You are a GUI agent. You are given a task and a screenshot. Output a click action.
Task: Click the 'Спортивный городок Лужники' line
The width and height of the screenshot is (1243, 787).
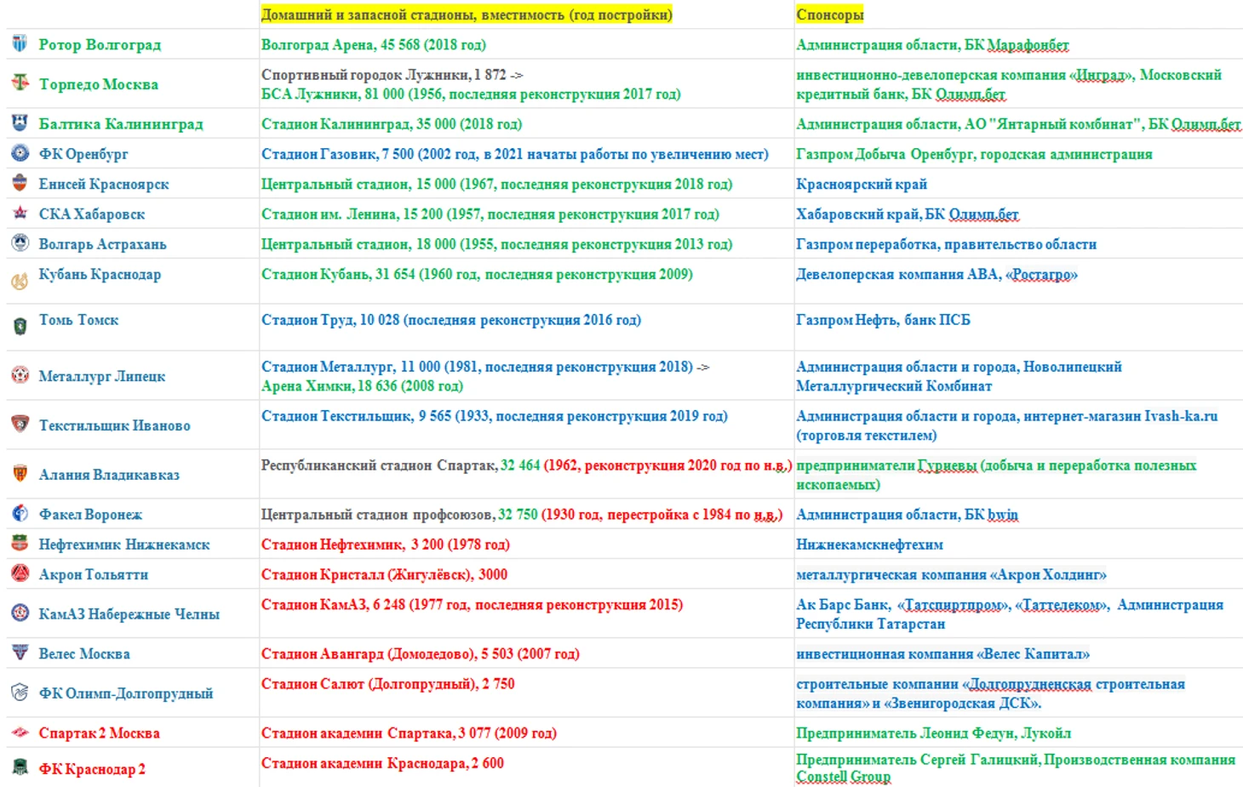pyautogui.click(x=392, y=75)
